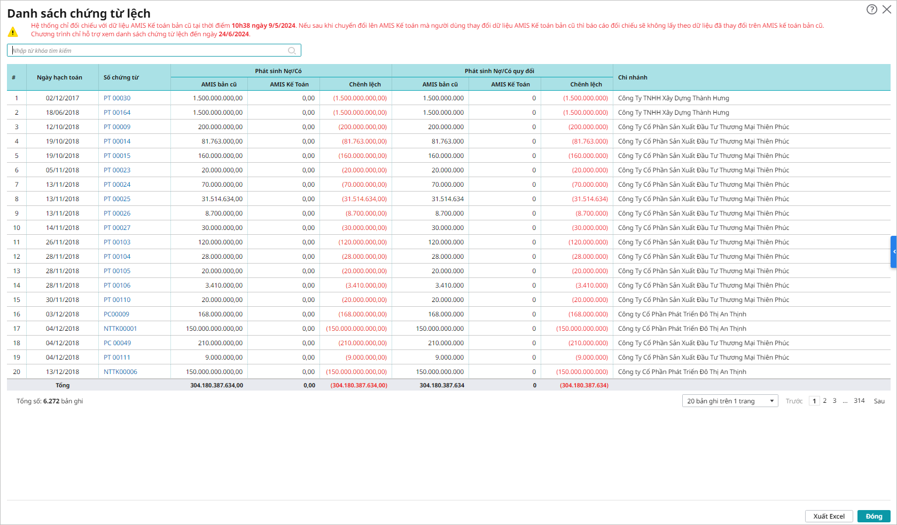Go to page 2 of the list
The height and width of the screenshot is (525, 897).
click(x=824, y=401)
